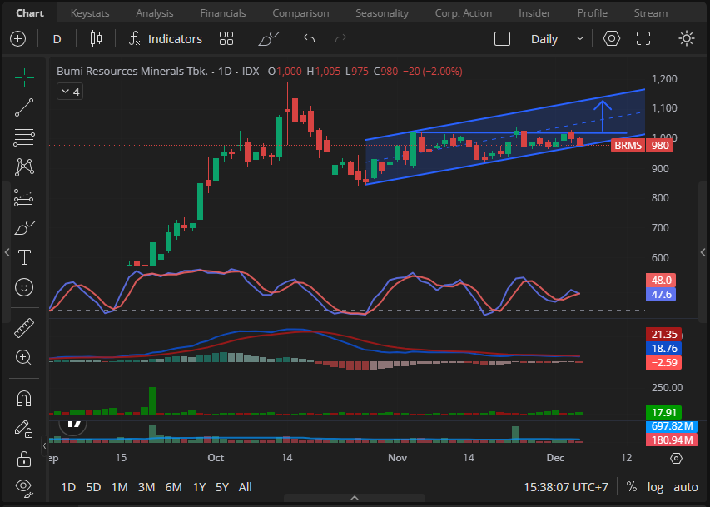710x507 pixels.
Task: Click the Text annotation tool
Action: point(24,256)
